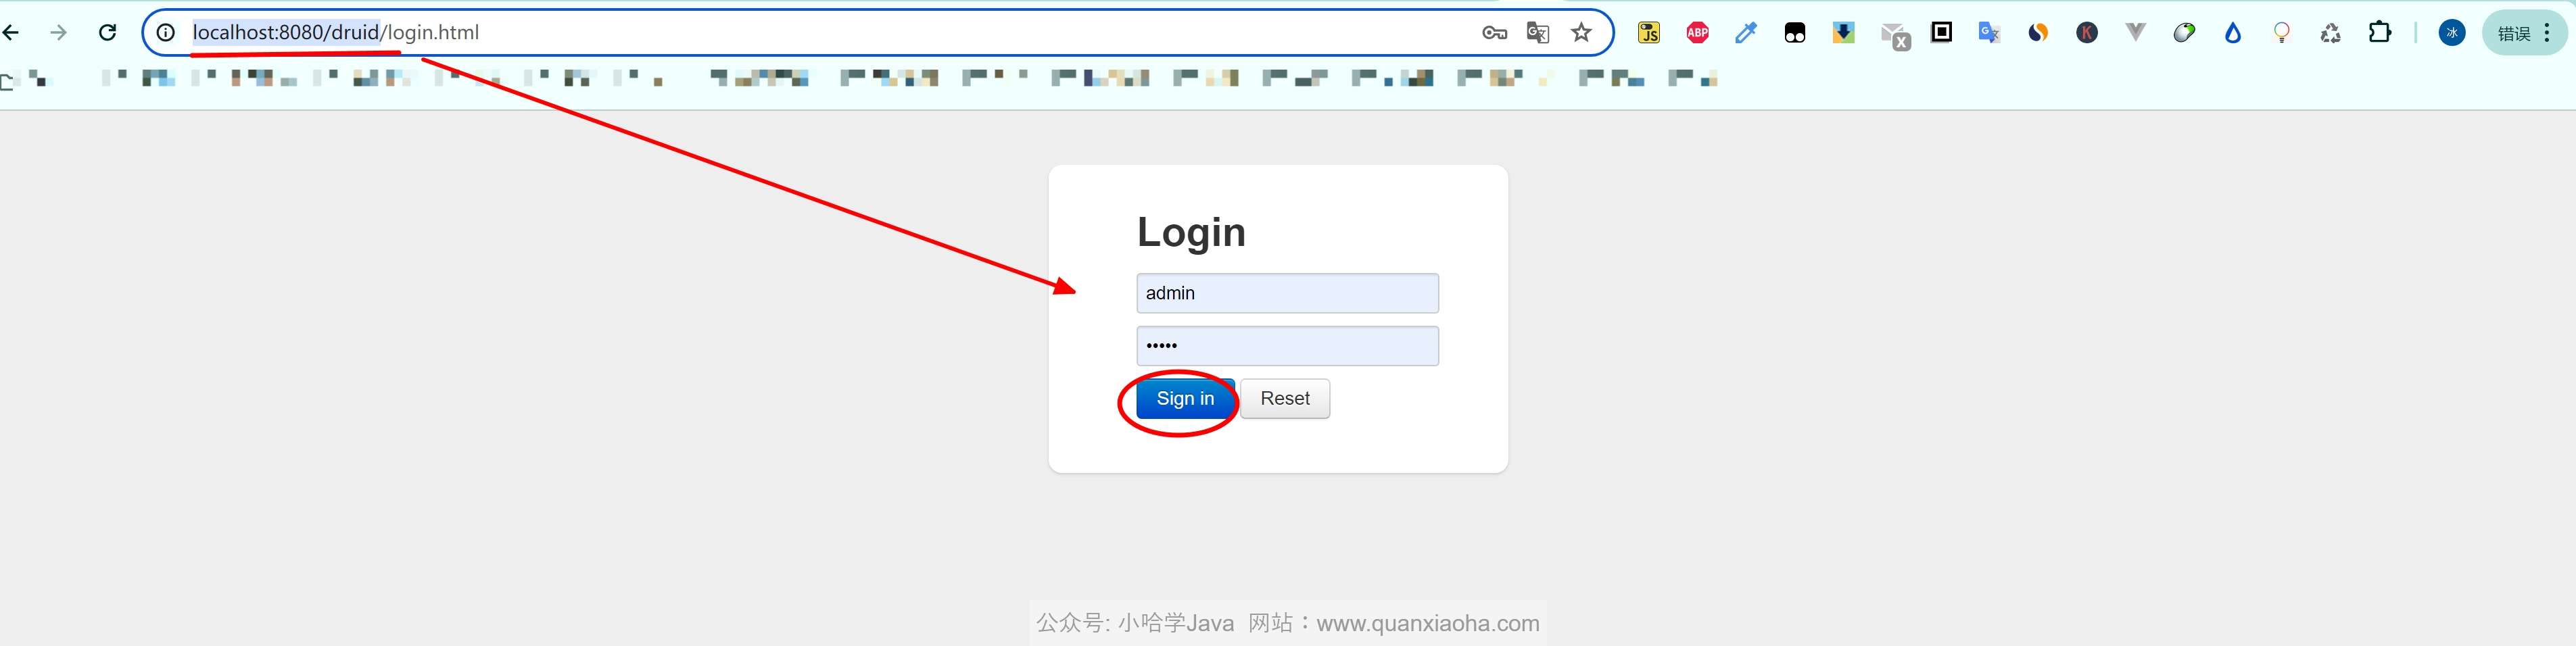Image resolution: width=2576 pixels, height=646 pixels.
Task: Click into the password input field
Action: point(1287,346)
